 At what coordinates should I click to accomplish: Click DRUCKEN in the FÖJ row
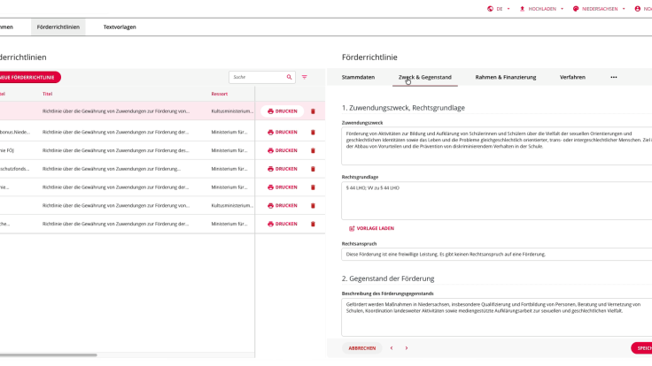pos(283,150)
